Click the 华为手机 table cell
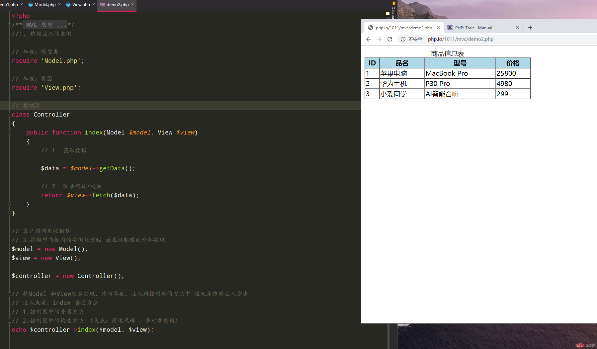Viewport: 597px width, 349px height. click(x=402, y=84)
